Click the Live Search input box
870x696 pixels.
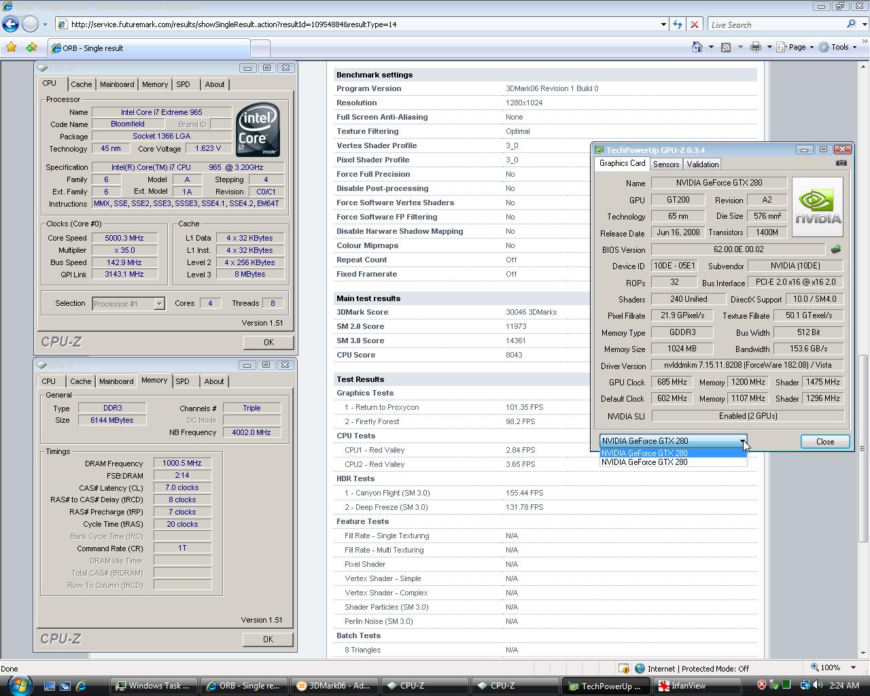click(775, 24)
